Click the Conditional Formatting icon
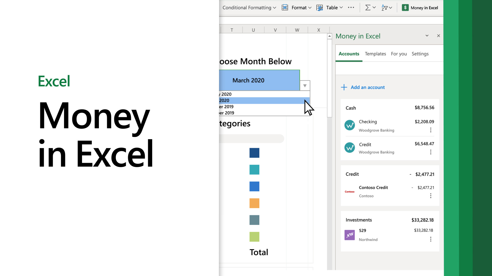The width and height of the screenshot is (492, 276). point(248,7)
